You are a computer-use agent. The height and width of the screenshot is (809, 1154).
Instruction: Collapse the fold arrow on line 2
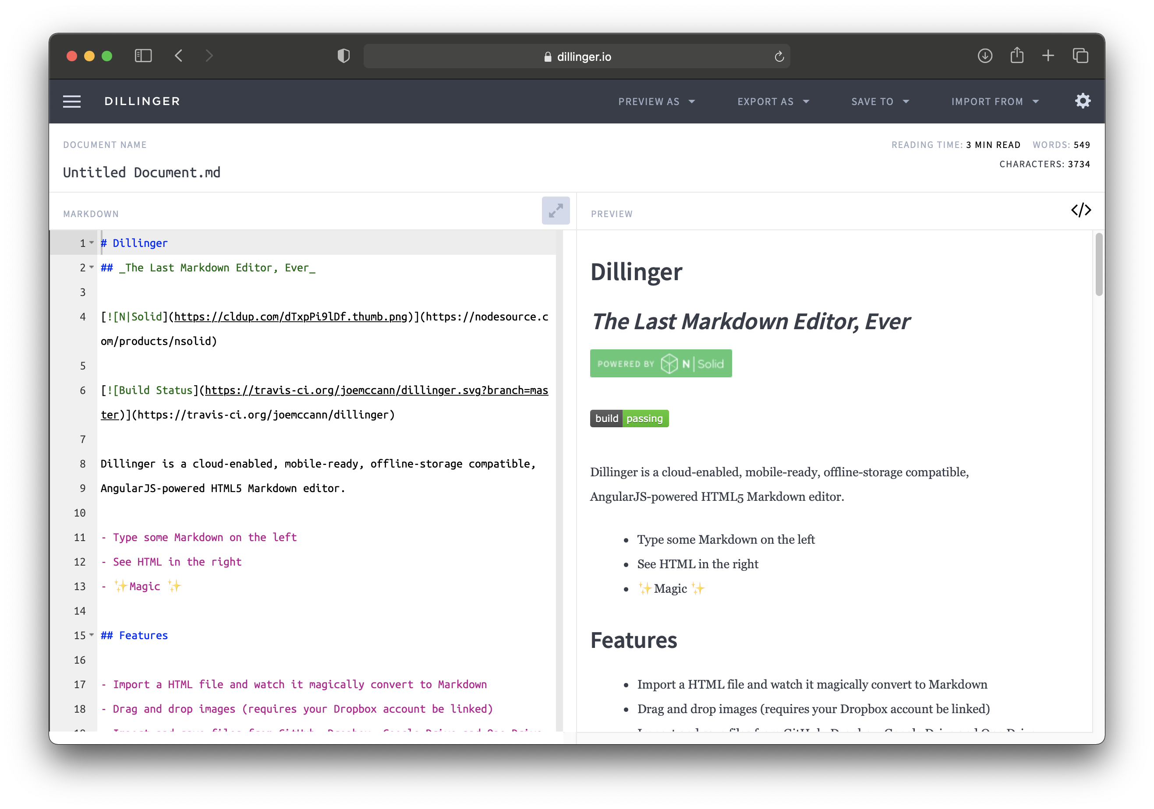[x=92, y=267]
